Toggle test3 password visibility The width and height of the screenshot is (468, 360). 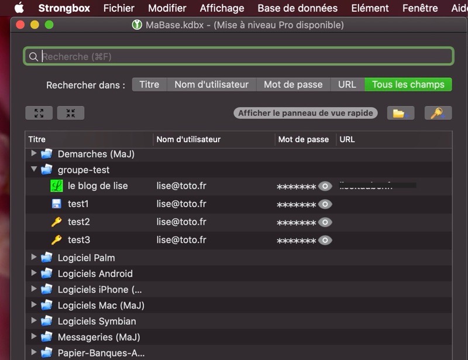pyautogui.click(x=325, y=241)
